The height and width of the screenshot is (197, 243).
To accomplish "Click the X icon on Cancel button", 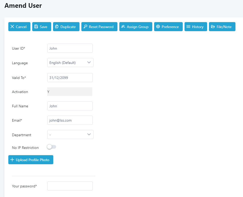I will coord(12,27).
